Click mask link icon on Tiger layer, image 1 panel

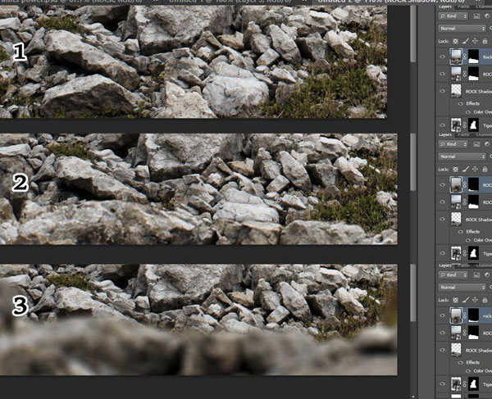coord(465,125)
